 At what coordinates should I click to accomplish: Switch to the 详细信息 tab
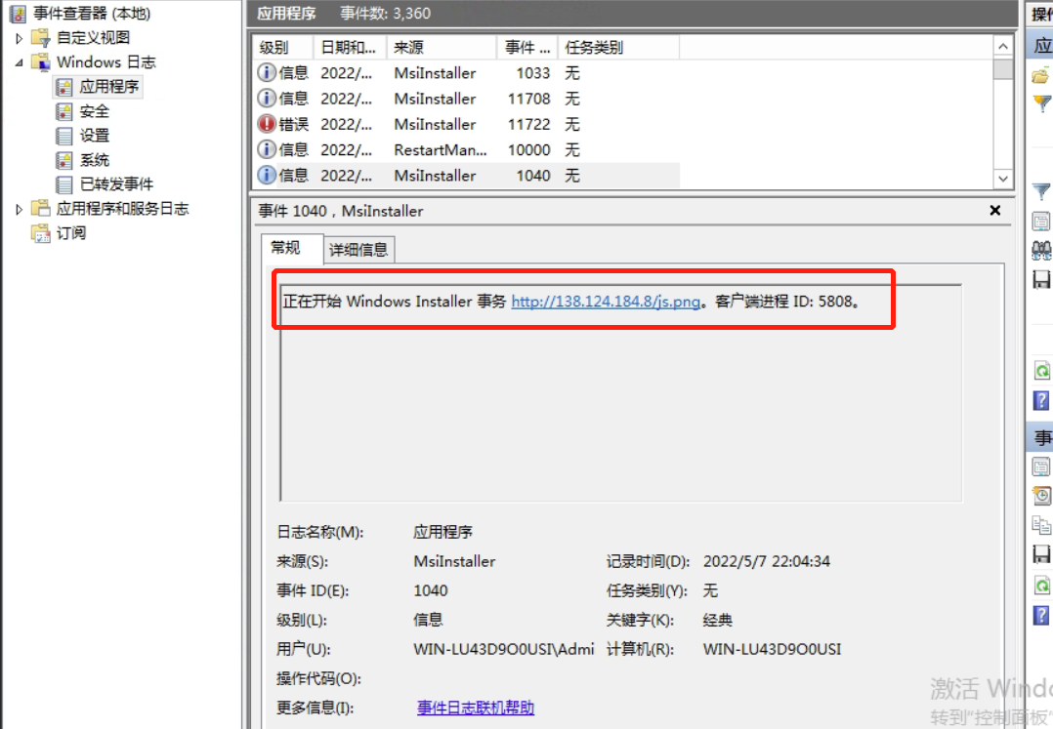pos(358,249)
